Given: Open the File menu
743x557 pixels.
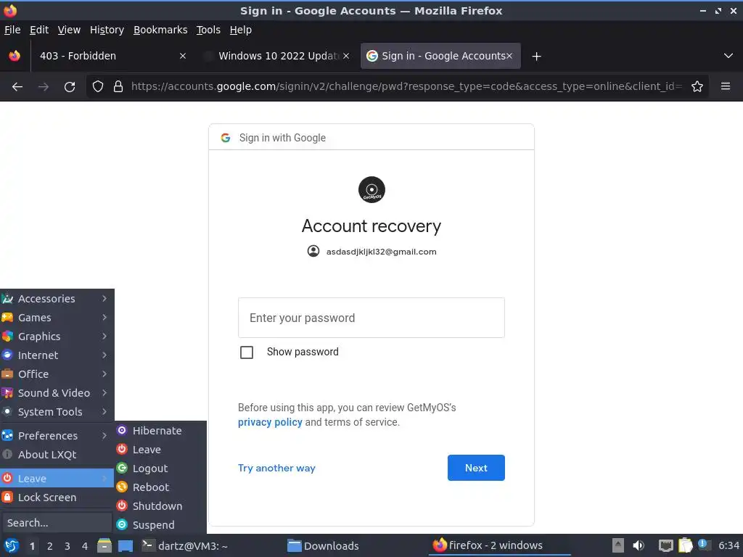Looking at the screenshot, I should pyautogui.click(x=12, y=30).
